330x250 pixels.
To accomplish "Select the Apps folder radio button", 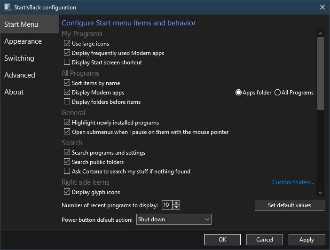I will pyautogui.click(x=238, y=93).
